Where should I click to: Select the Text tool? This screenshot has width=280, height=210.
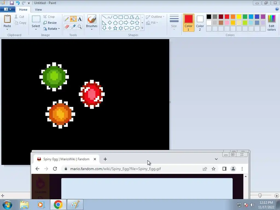tap(80, 19)
